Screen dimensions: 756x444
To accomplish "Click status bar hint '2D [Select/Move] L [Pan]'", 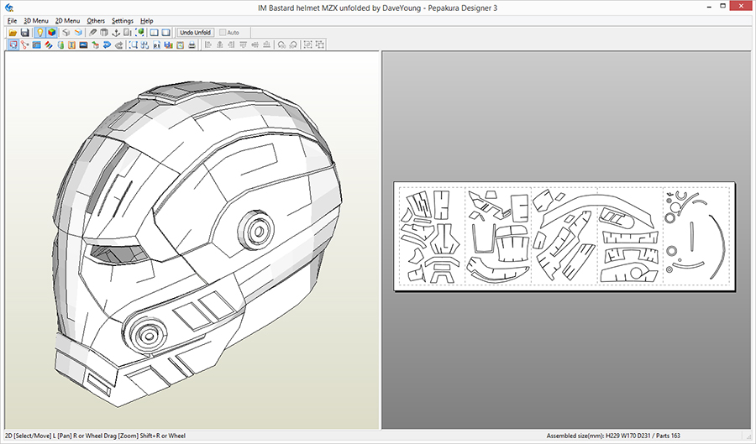I will point(41,436).
